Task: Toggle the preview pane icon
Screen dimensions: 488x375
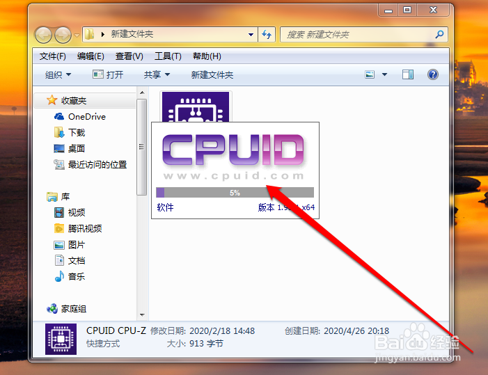Action: 408,74
